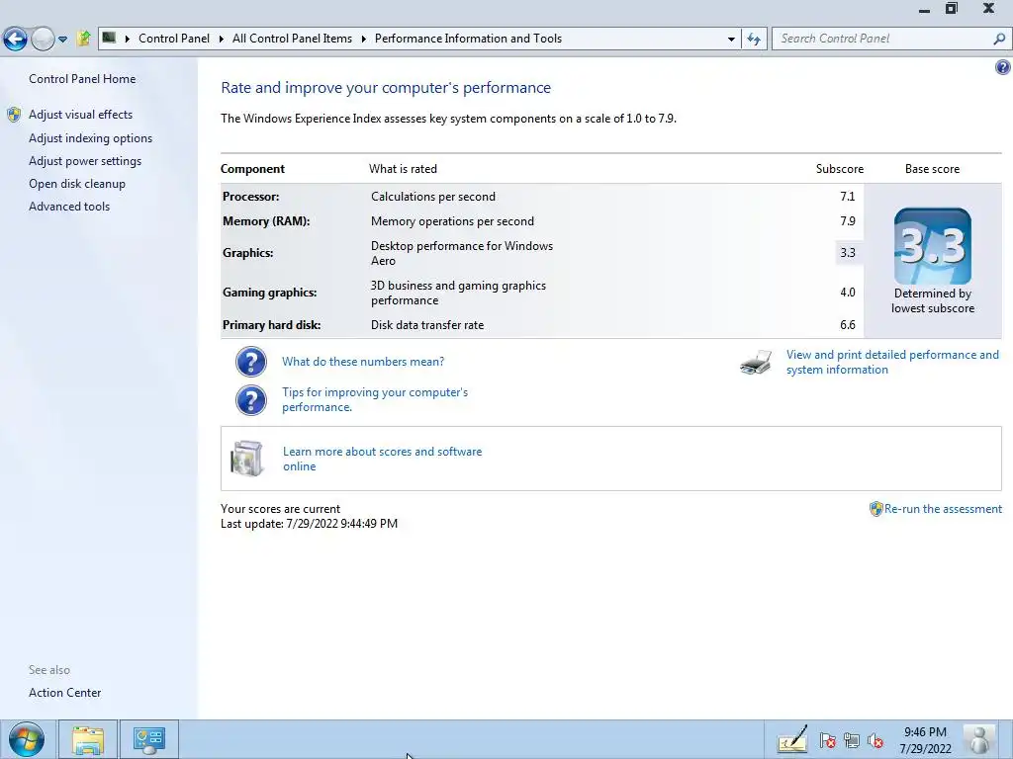Open Adjust visual effects

coord(81,115)
